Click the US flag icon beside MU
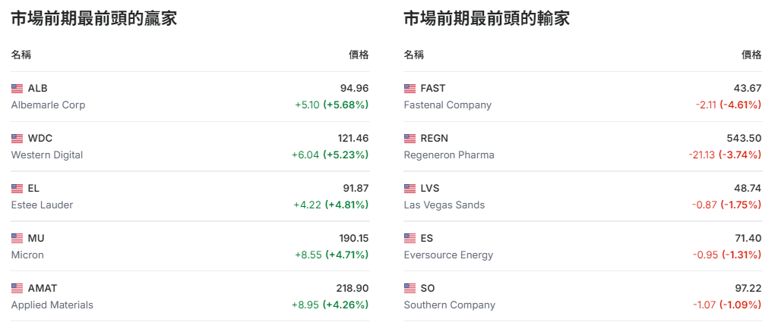Image resolution: width=778 pixels, height=322 pixels. click(x=17, y=239)
